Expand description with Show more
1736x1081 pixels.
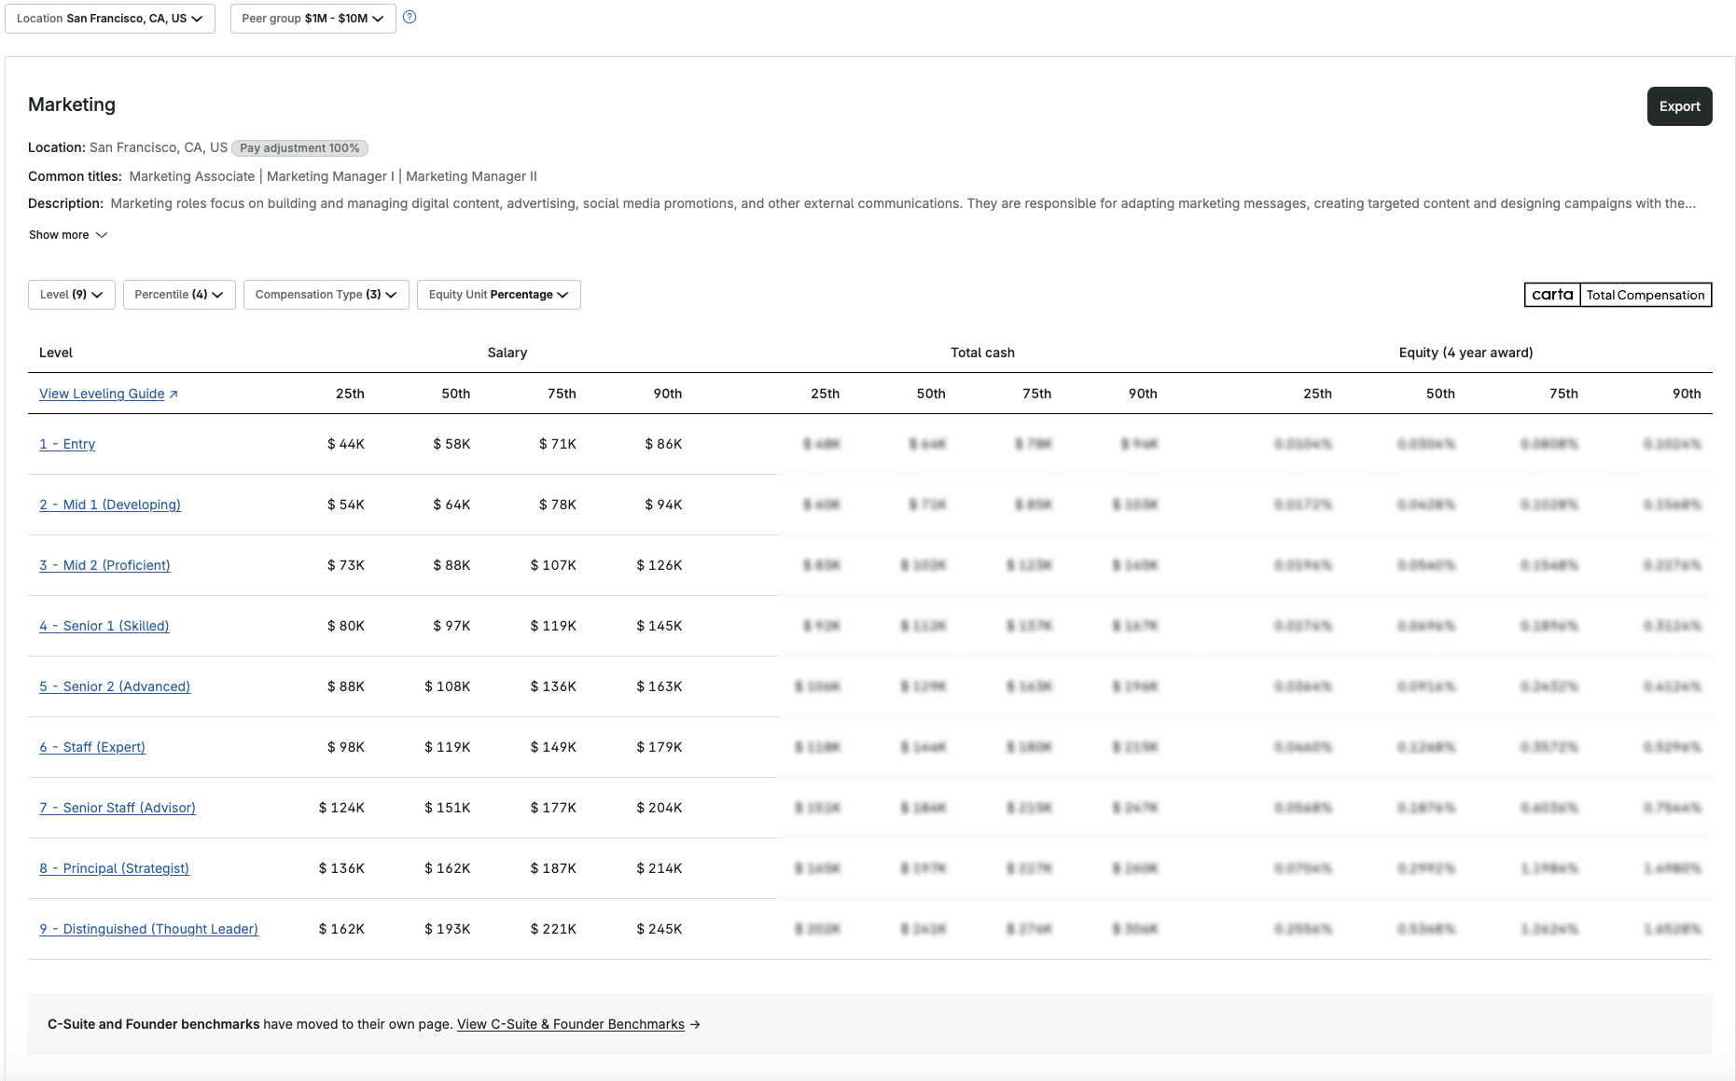(x=68, y=235)
